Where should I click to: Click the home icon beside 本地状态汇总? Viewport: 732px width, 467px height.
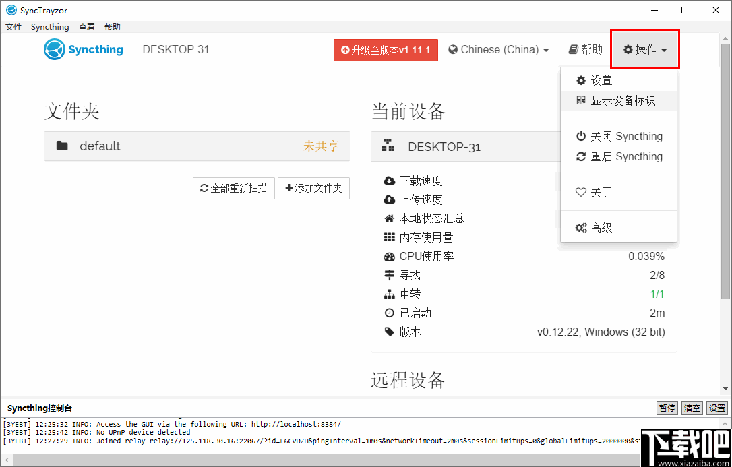(390, 218)
